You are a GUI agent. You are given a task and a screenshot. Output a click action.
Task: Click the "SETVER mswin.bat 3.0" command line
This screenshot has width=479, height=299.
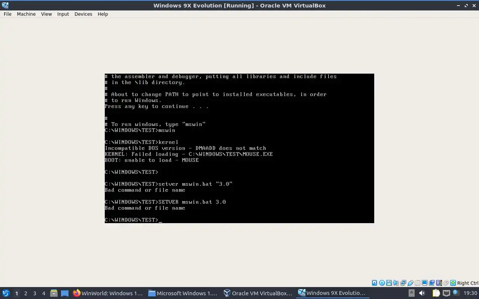coord(165,202)
